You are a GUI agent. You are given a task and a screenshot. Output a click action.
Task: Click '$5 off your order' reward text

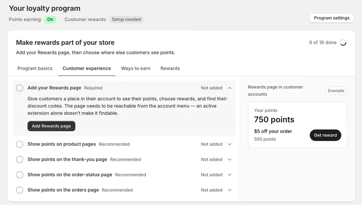coord(273,131)
